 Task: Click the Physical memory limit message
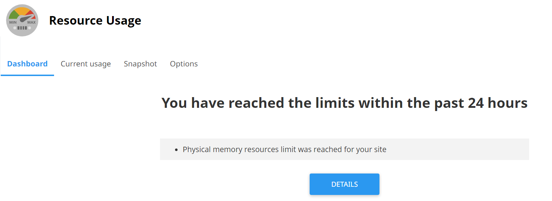tap(285, 149)
